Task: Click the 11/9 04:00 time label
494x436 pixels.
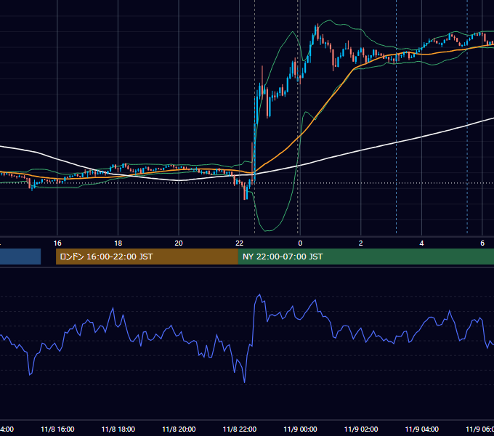Action: tap(421, 429)
